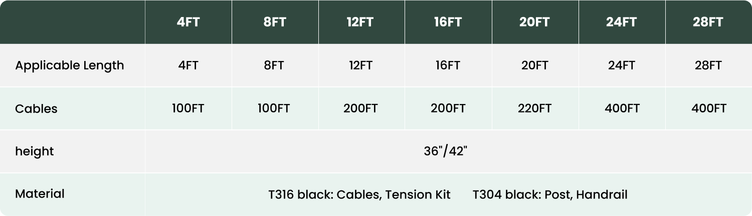The width and height of the screenshot is (752, 216).
Task: Select the T304 black Post, Handrail text
Action: [x=550, y=194]
